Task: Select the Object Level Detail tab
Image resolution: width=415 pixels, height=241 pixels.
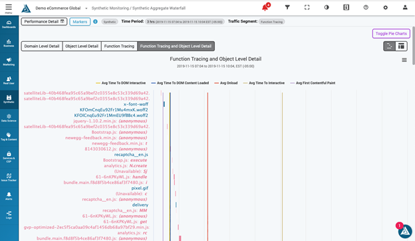Action: point(82,46)
